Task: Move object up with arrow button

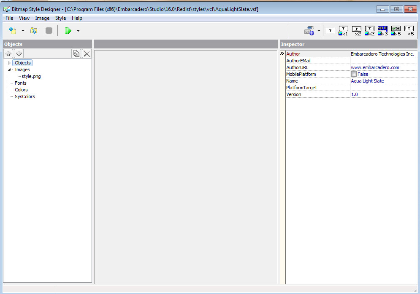Action: [8, 53]
